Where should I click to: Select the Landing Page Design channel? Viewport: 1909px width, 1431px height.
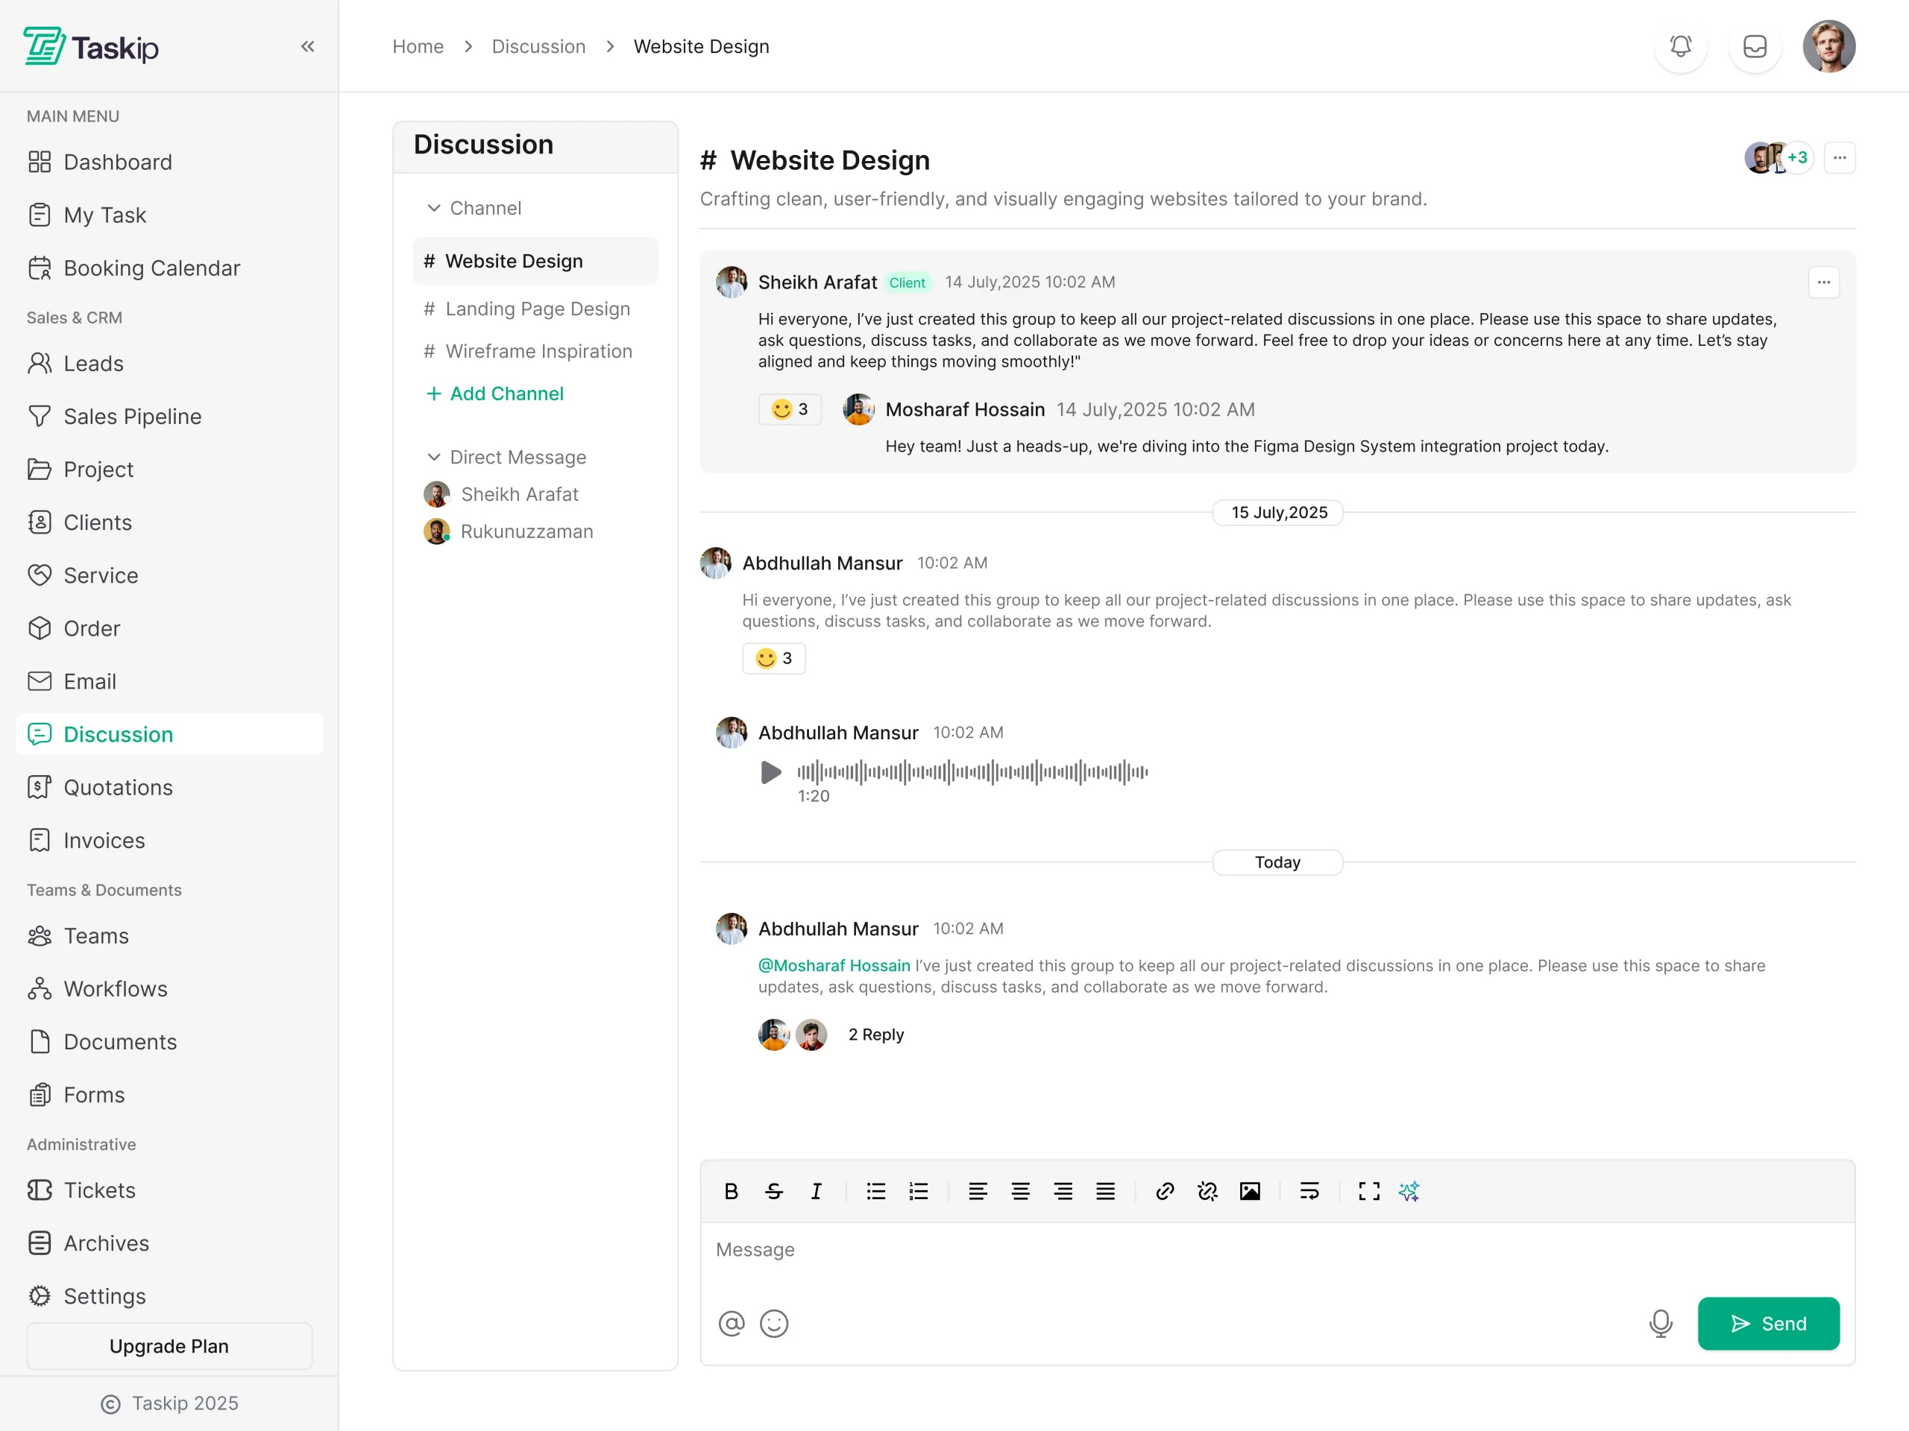coord(537,309)
